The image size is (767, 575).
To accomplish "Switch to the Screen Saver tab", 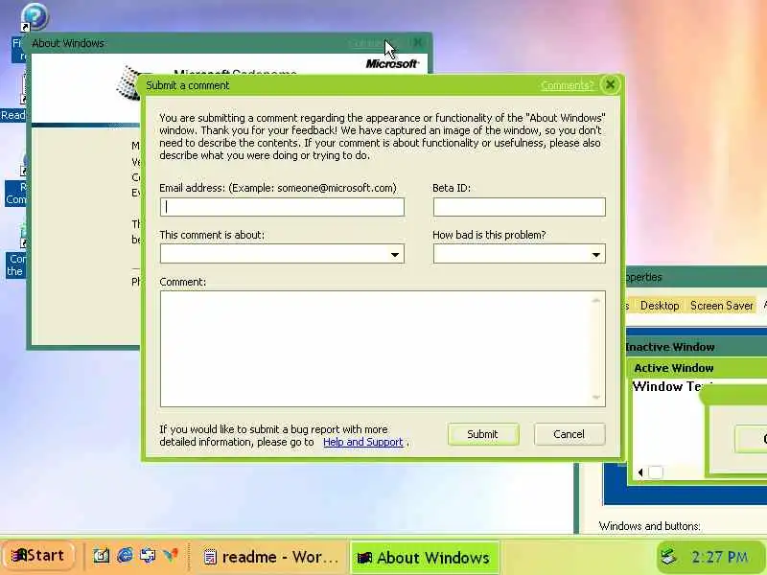I will [722, 306].
